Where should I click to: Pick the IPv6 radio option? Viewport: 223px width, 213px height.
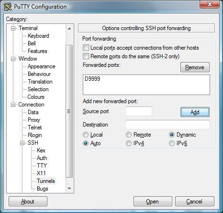pyautogui.click(x=172, y=143)
